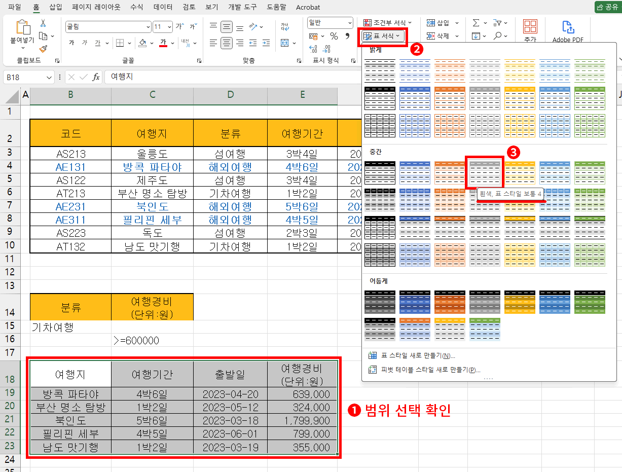Toggle underline 가 formatting

pos(97,43)
